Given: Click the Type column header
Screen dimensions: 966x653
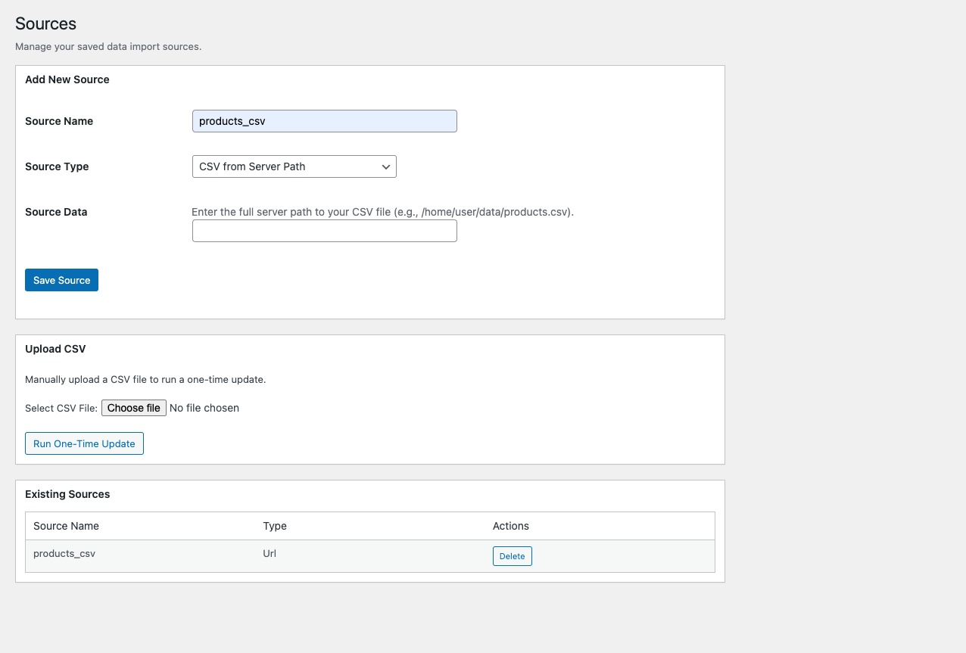Looking at the screenshot, I should [275, 526].
